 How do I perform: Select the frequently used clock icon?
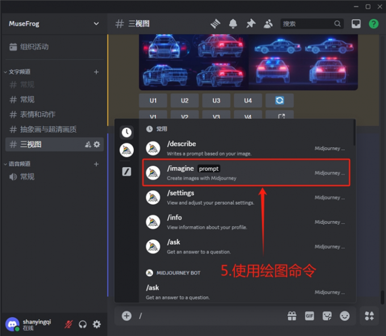tap(127, 132)
